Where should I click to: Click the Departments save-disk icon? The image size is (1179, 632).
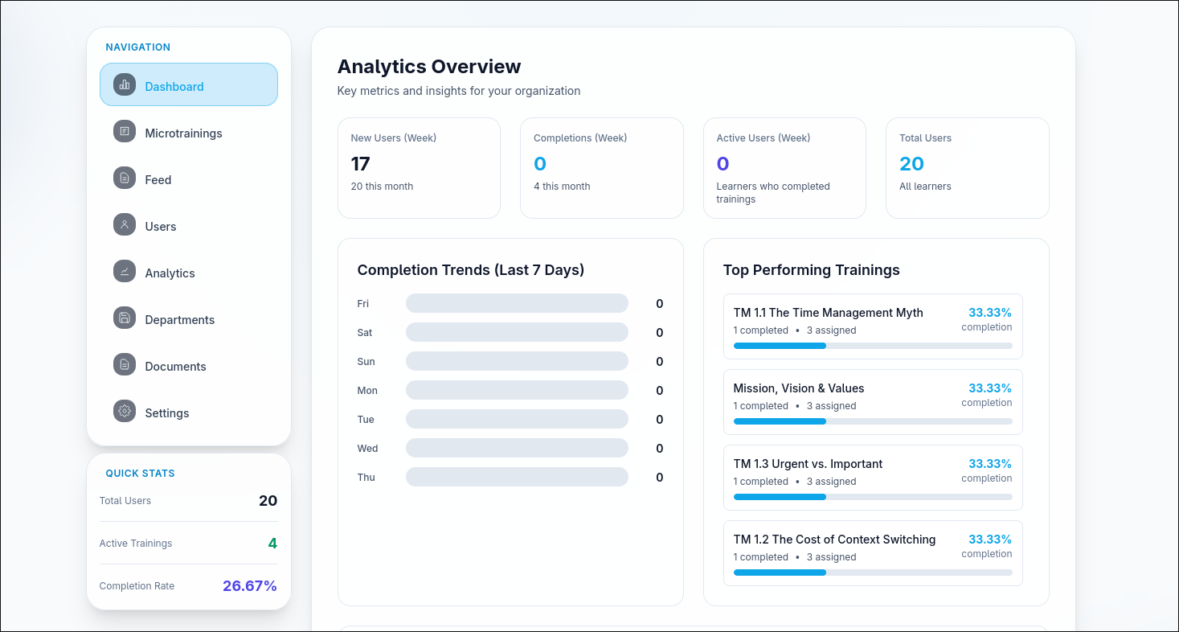(125, 318)
